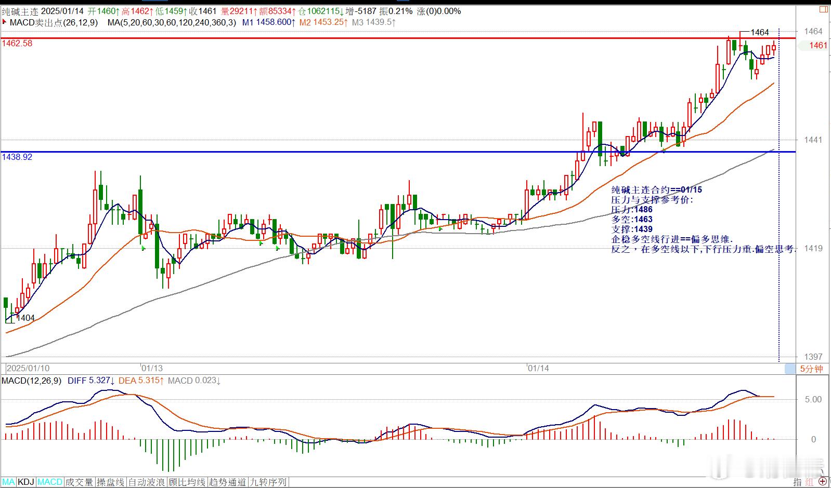Click the MA(5,20,60,30,60,120,240,360,3) parameters label

172,22
